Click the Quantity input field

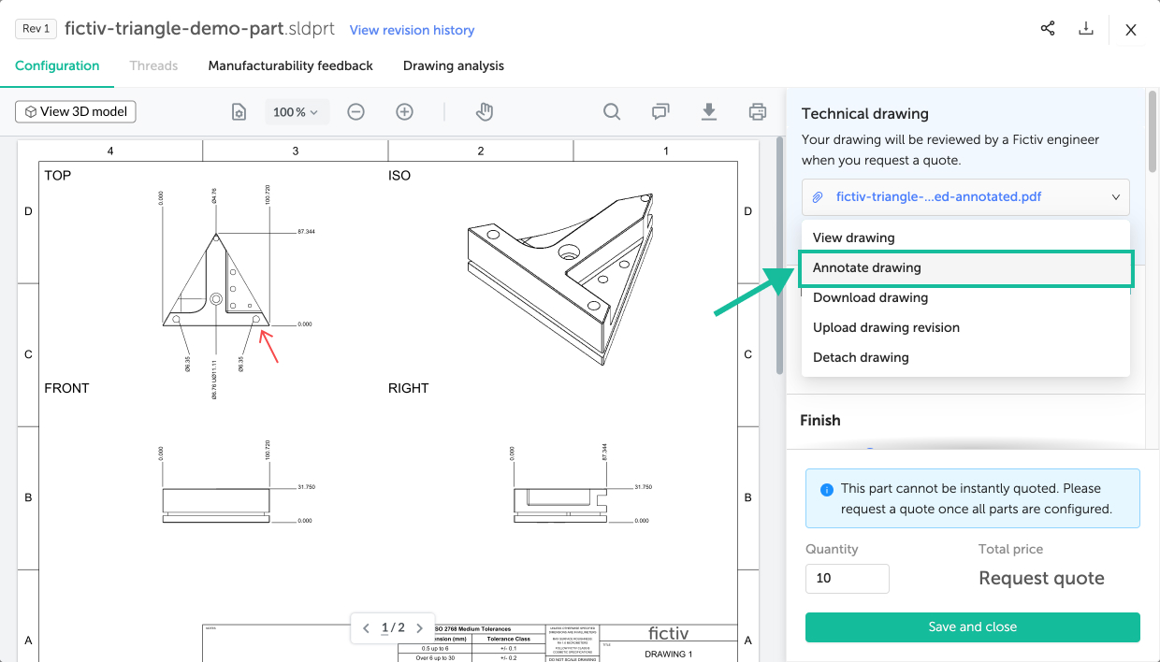point(847,578)
